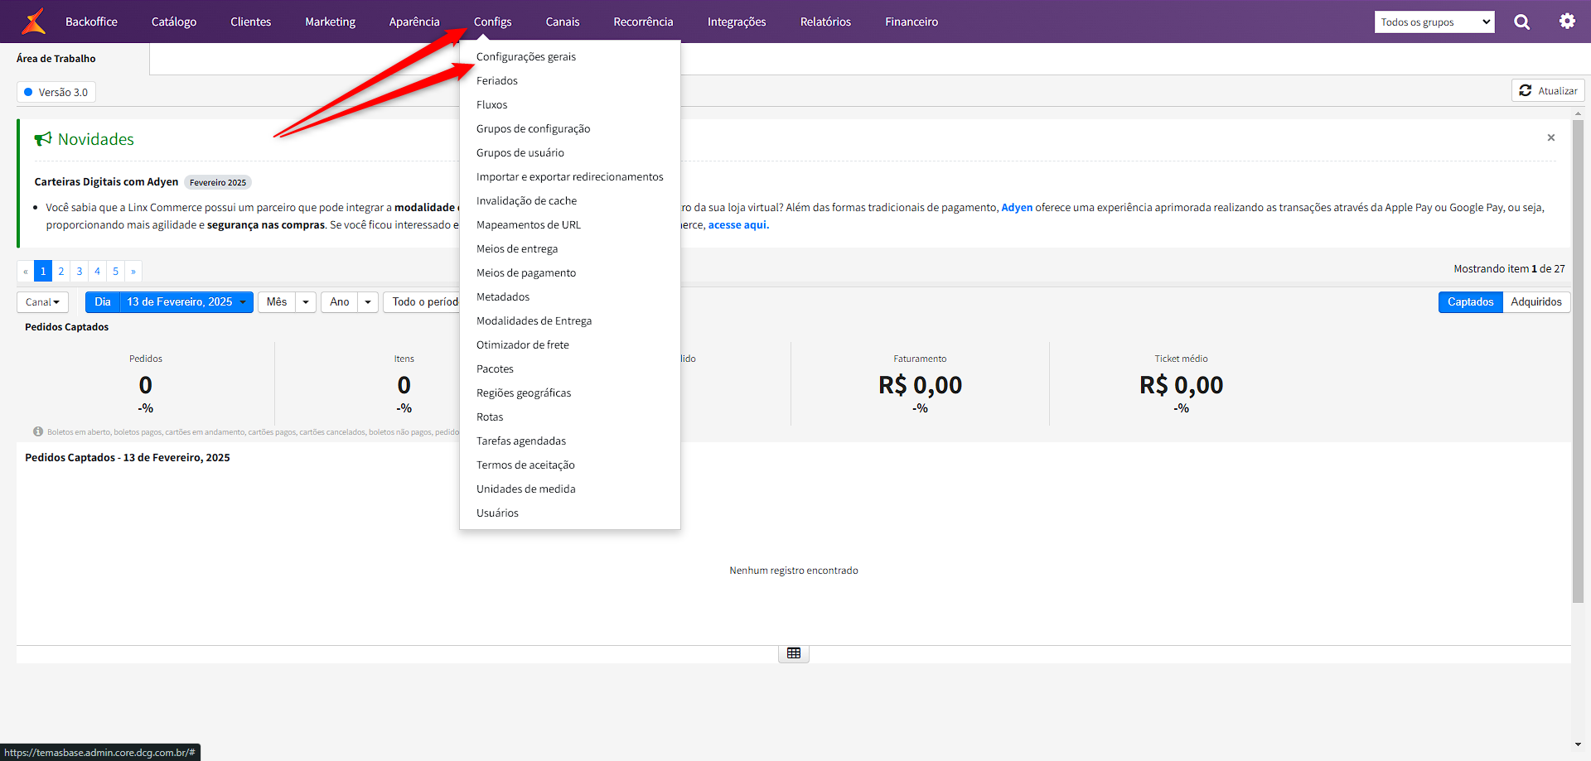The image size is (1591, 761).
Task: Open the settings gear icon
Action: click(x=1566, y=22)
